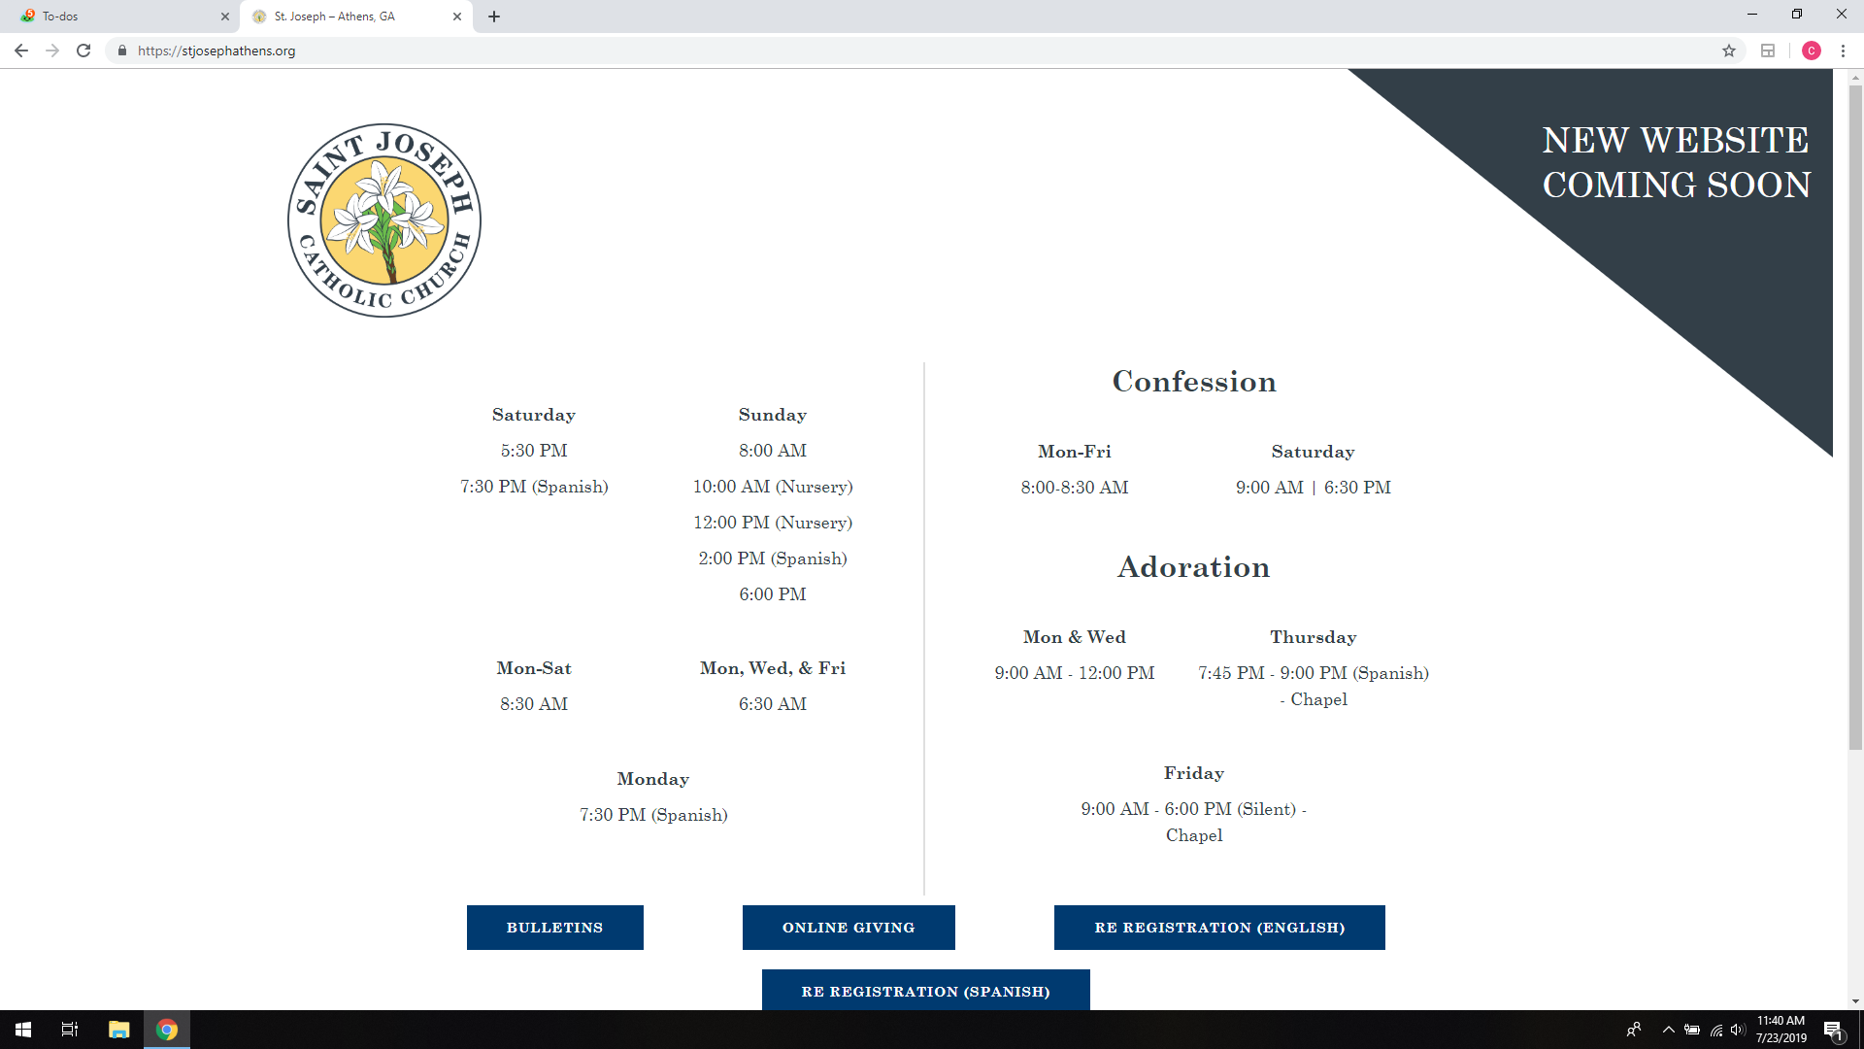Click the profile avatar icon
This screenshot has width=1864, height=1049.
pos(1811,51)
